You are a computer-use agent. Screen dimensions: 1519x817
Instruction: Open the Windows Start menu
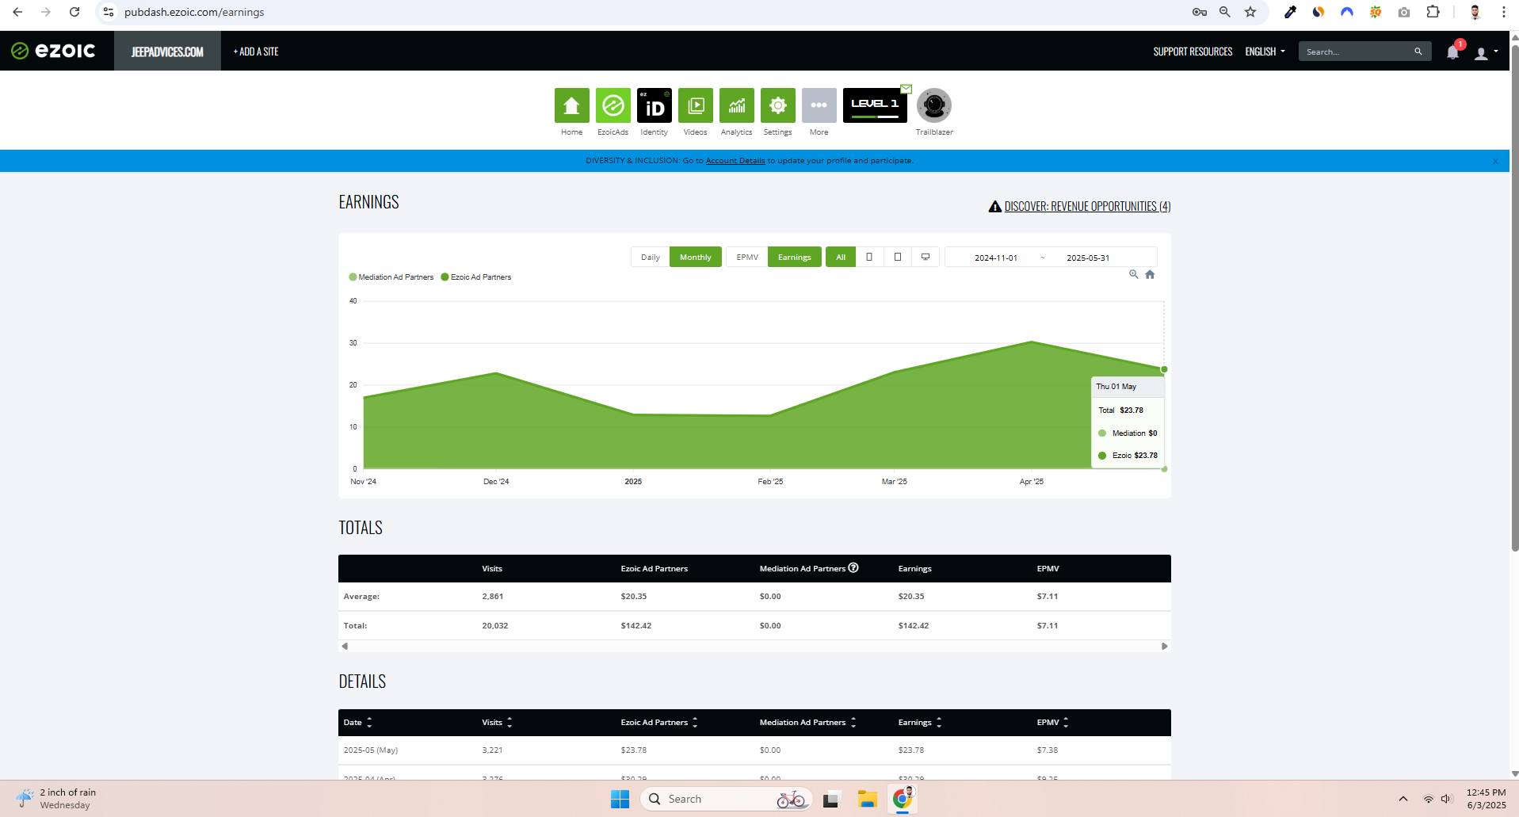pyautogui.click(x=620, y=799)
